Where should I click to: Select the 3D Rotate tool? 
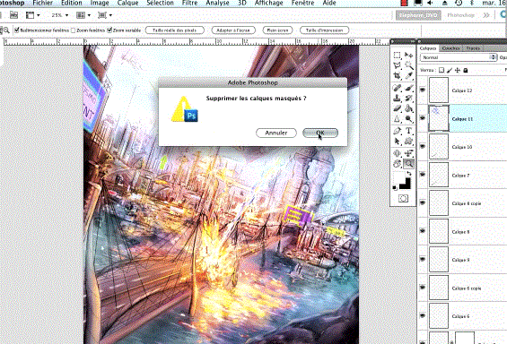pos(397,153)
